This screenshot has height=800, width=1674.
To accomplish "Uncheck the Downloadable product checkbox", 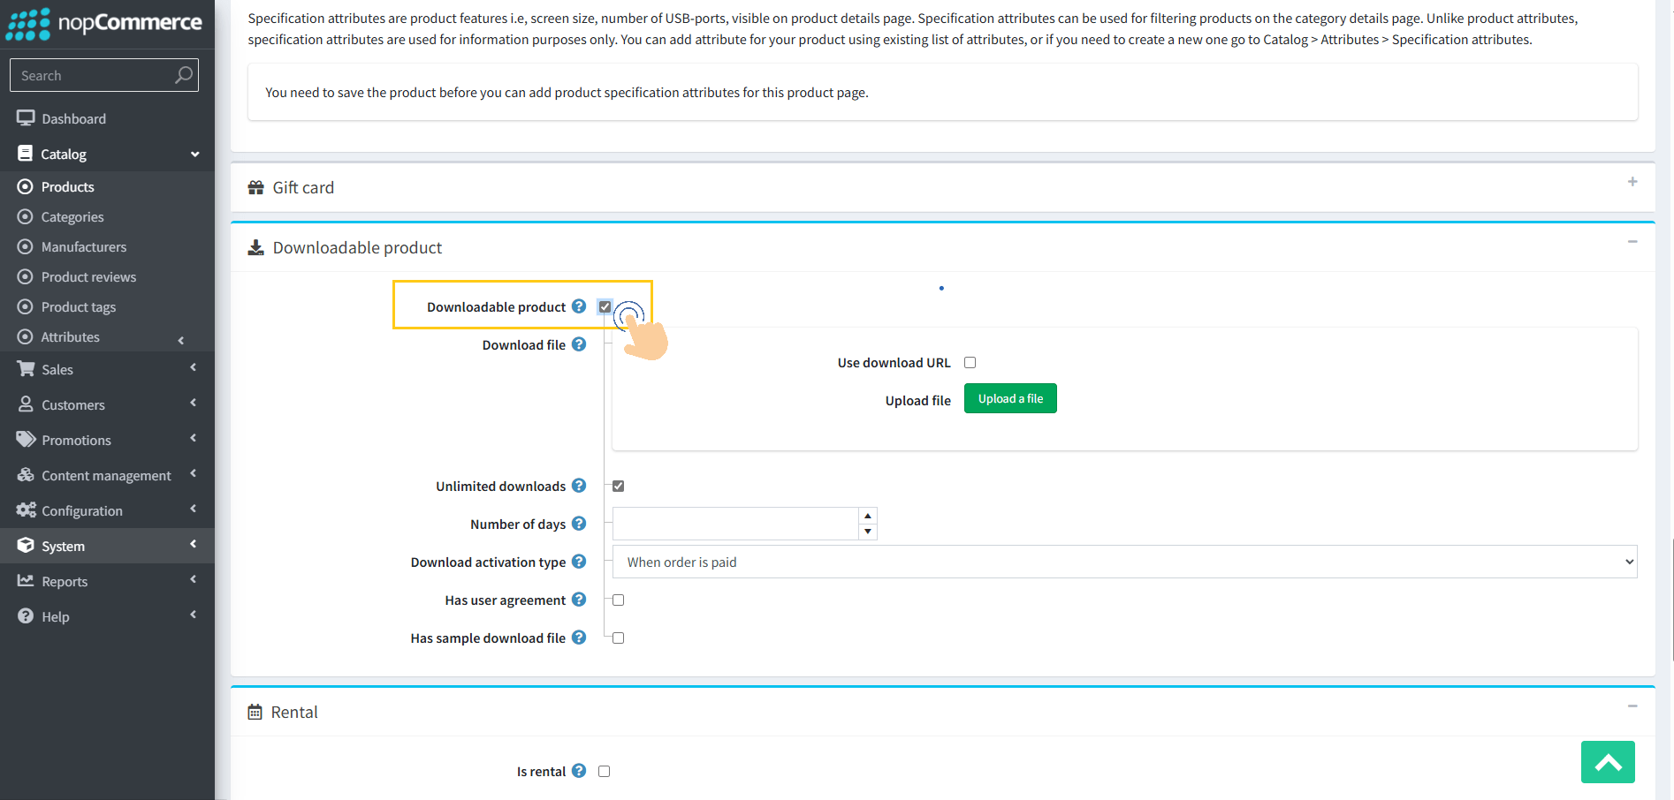I will point(605,306).
